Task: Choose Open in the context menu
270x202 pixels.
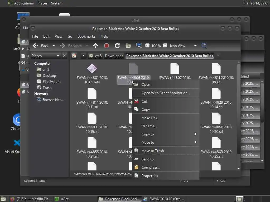Action: 166,84
